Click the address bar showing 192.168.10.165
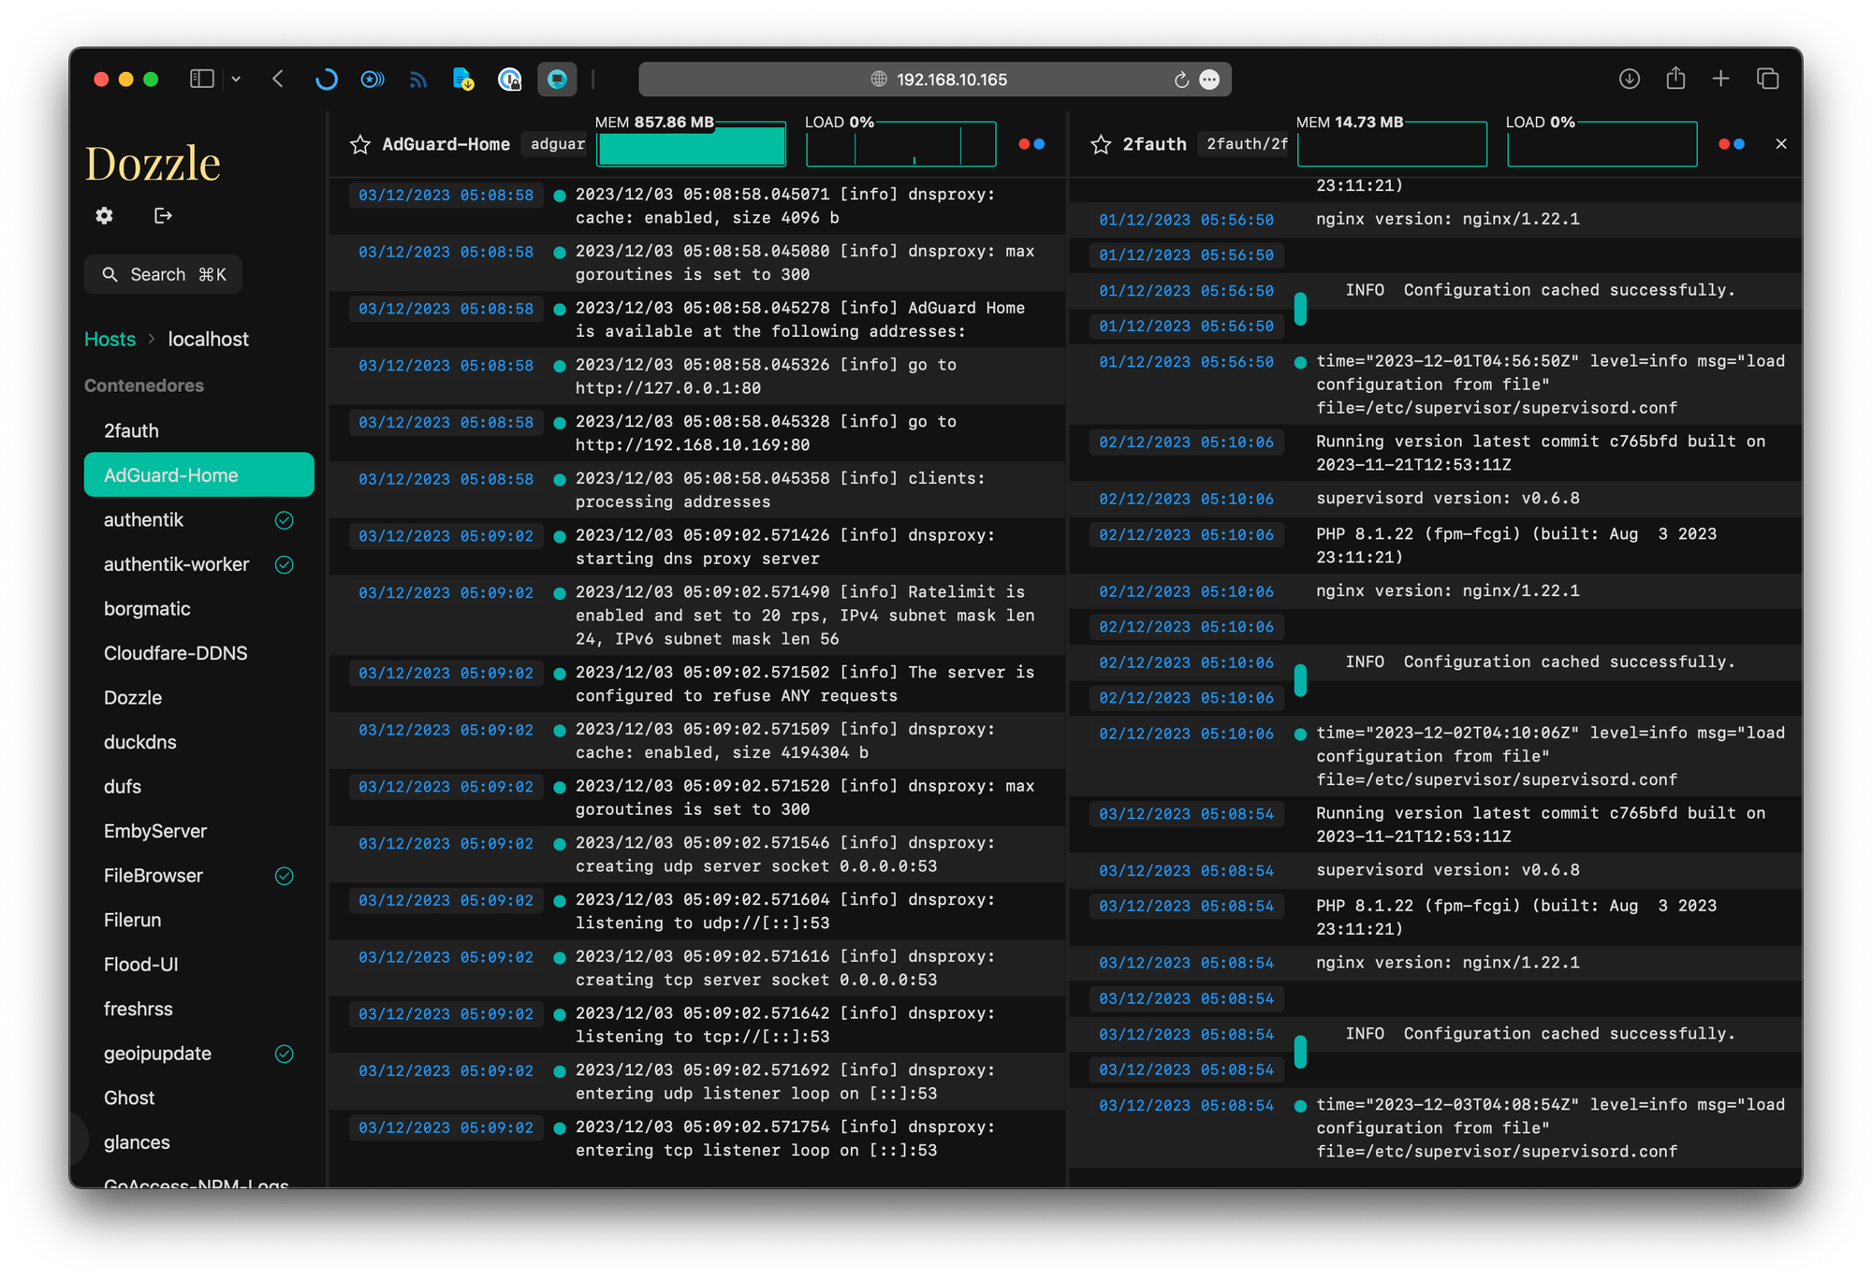Viewport: 1872px width, 1280px height. click(935, 80)
